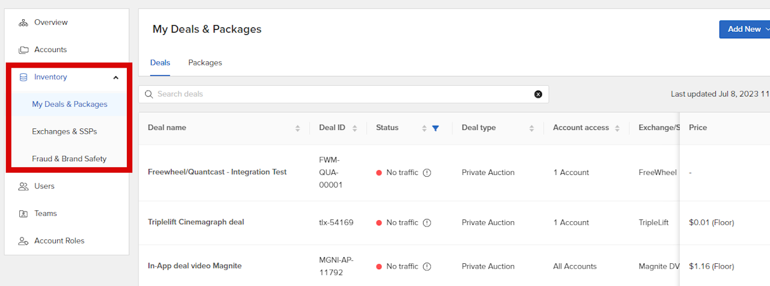
Task: Click the Accounts folder icon
Action: 23,50
